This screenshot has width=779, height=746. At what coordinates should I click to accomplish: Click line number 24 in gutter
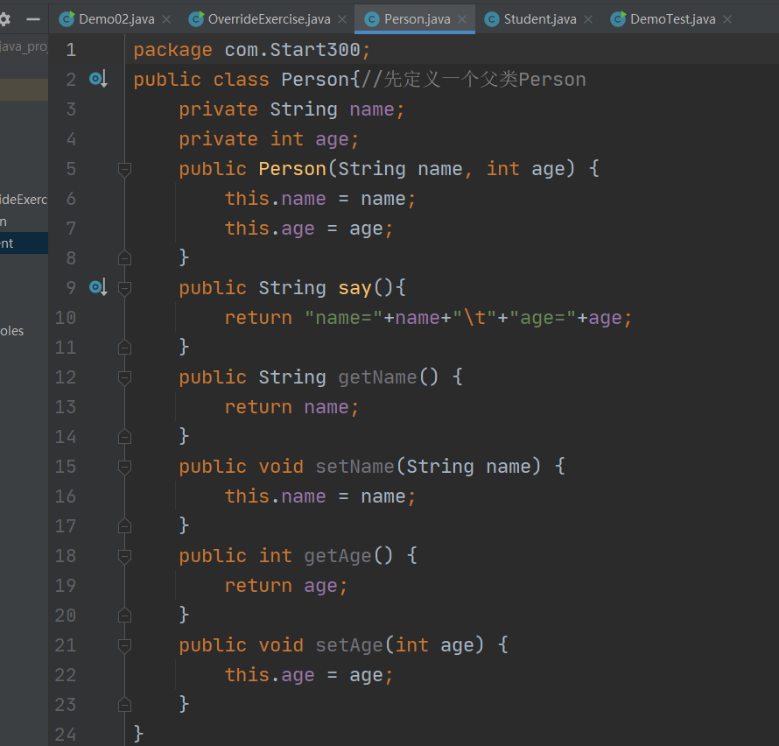pyautogui.click(x=66, y=734)
